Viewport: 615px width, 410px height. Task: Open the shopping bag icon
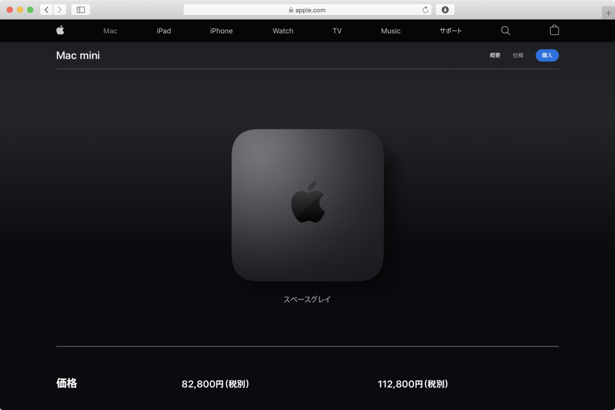(554, 30)
